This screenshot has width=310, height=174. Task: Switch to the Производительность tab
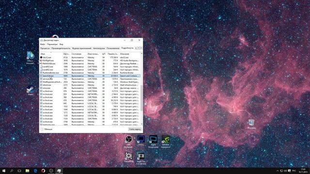click(61, 48)
